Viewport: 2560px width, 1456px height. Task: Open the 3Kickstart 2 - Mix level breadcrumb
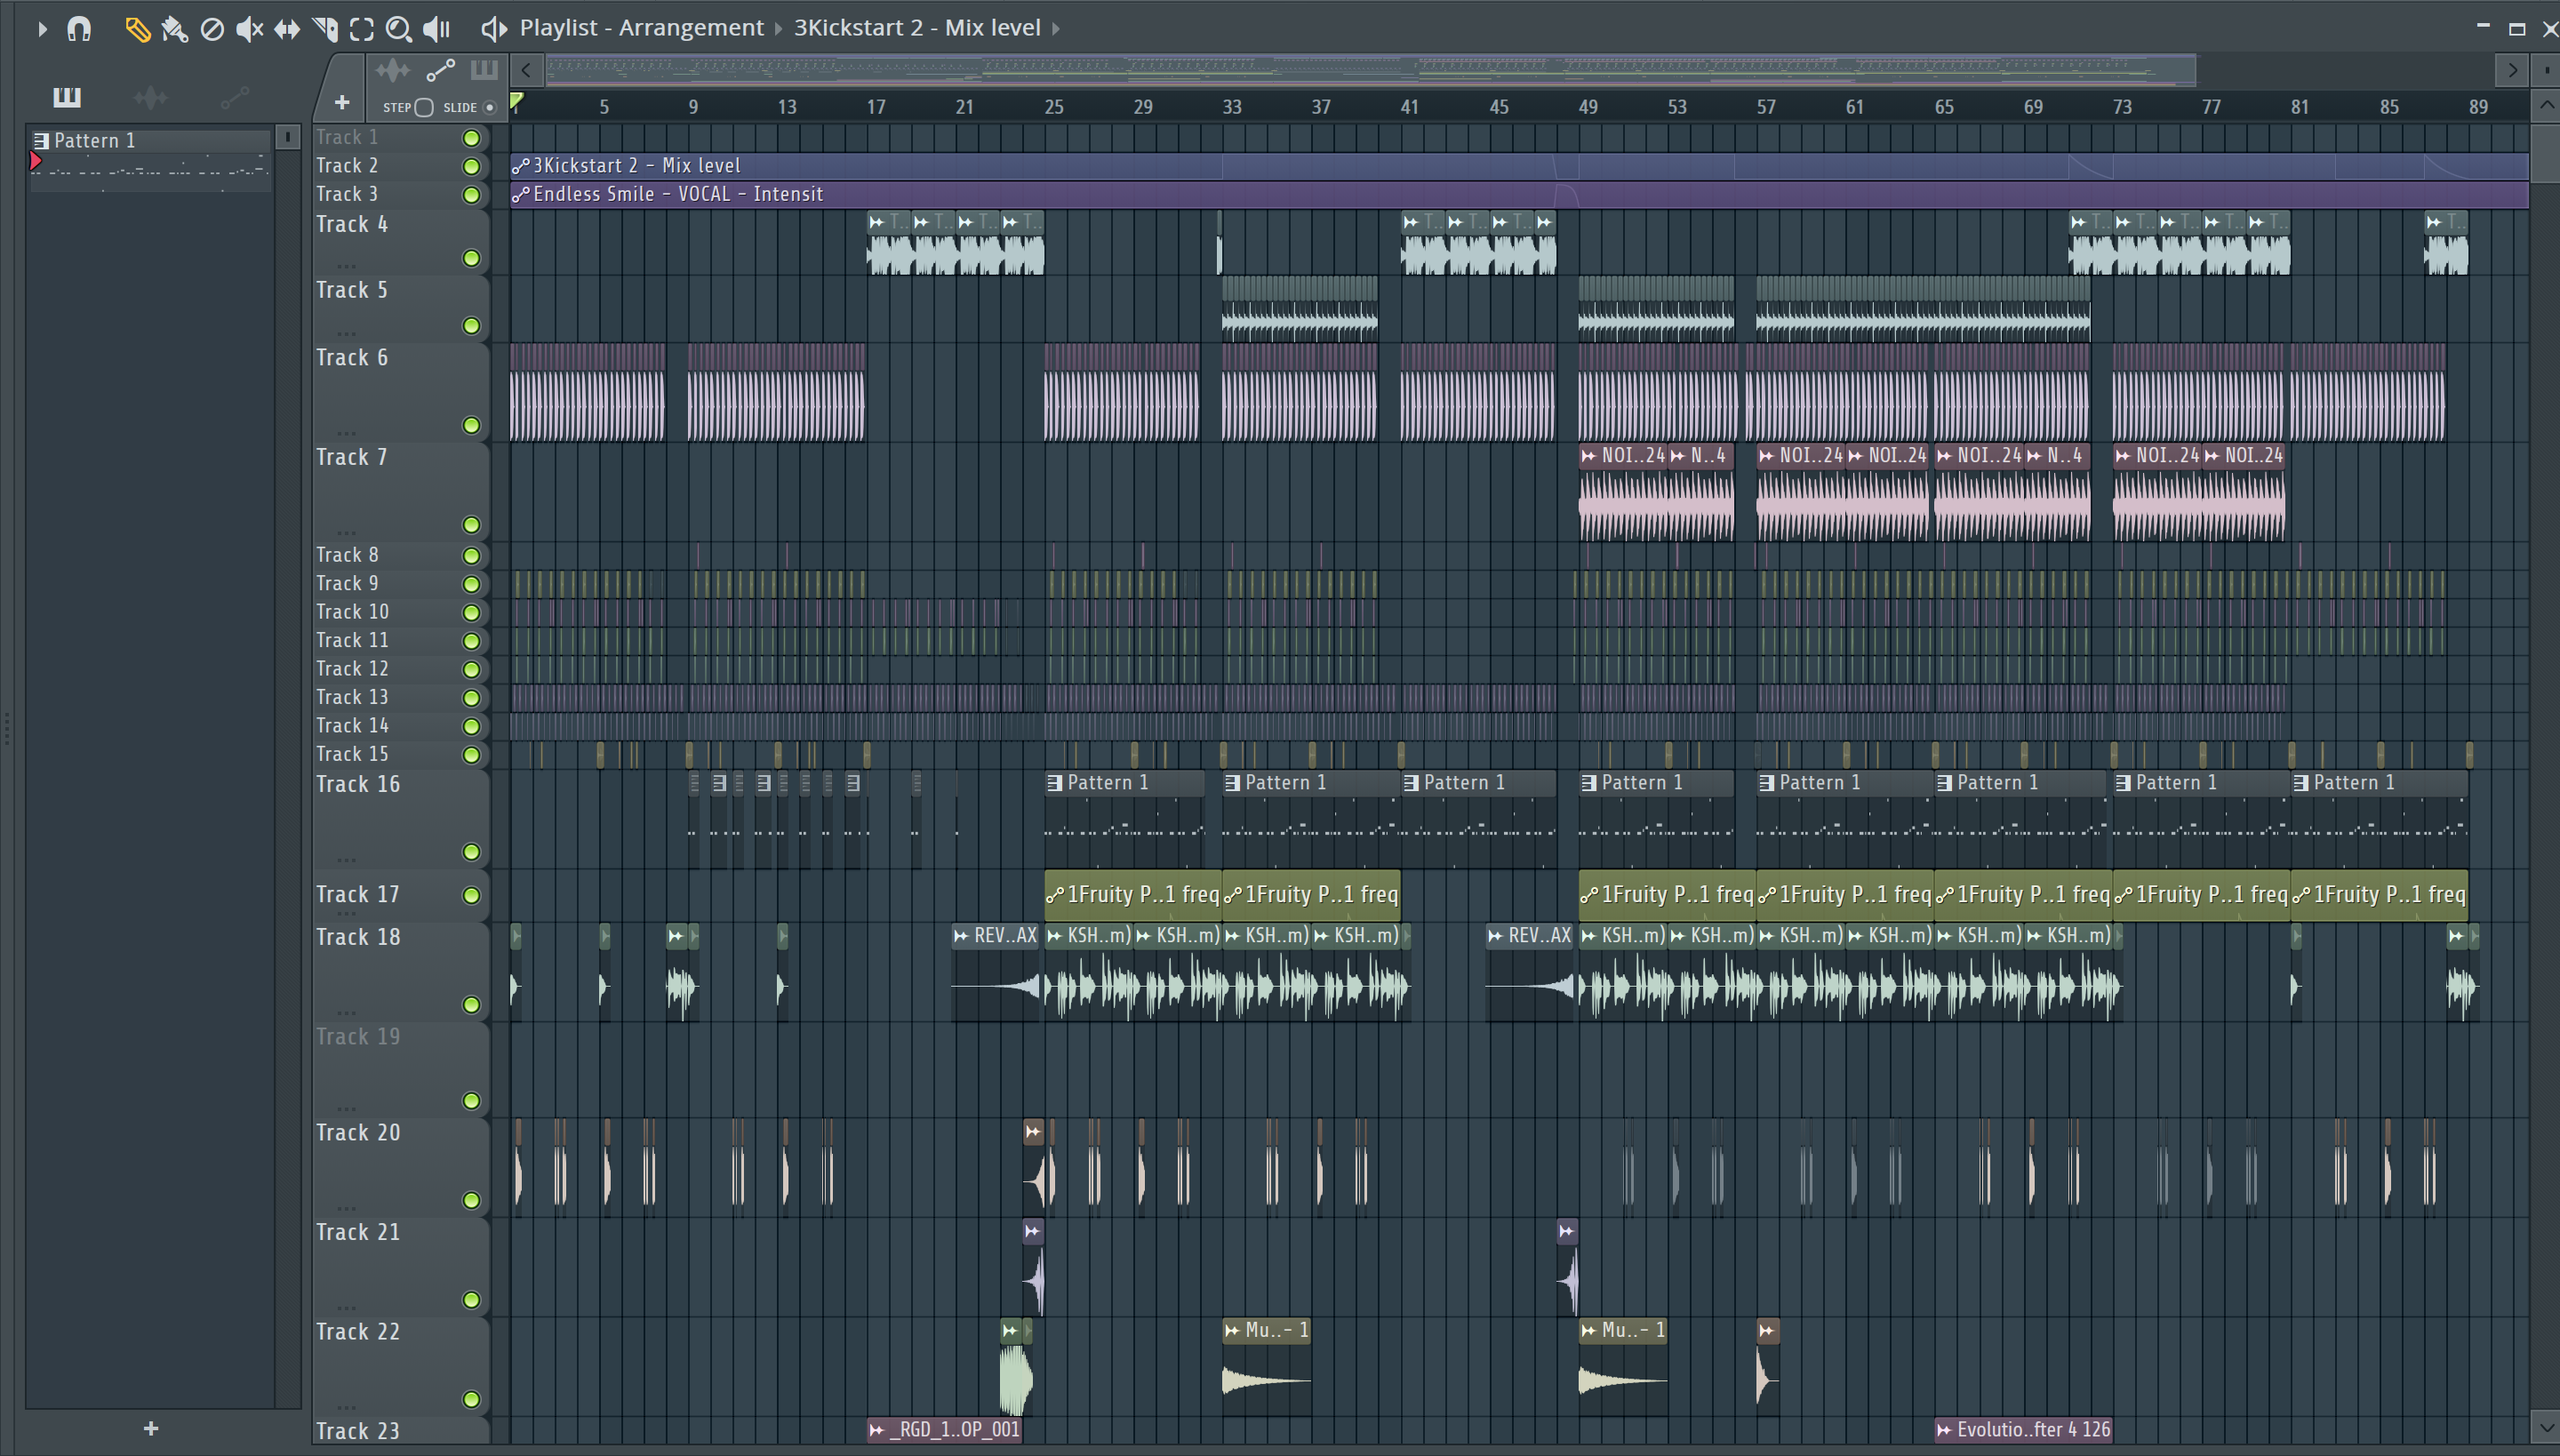point(917,27)
